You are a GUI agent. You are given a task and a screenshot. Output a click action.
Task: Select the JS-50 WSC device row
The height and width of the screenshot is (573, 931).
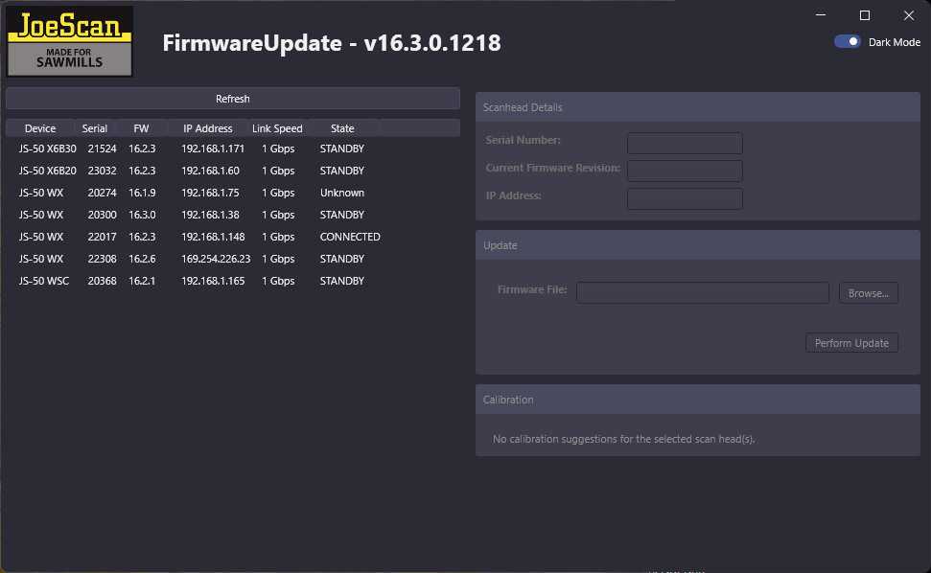(x=233, y=281)
